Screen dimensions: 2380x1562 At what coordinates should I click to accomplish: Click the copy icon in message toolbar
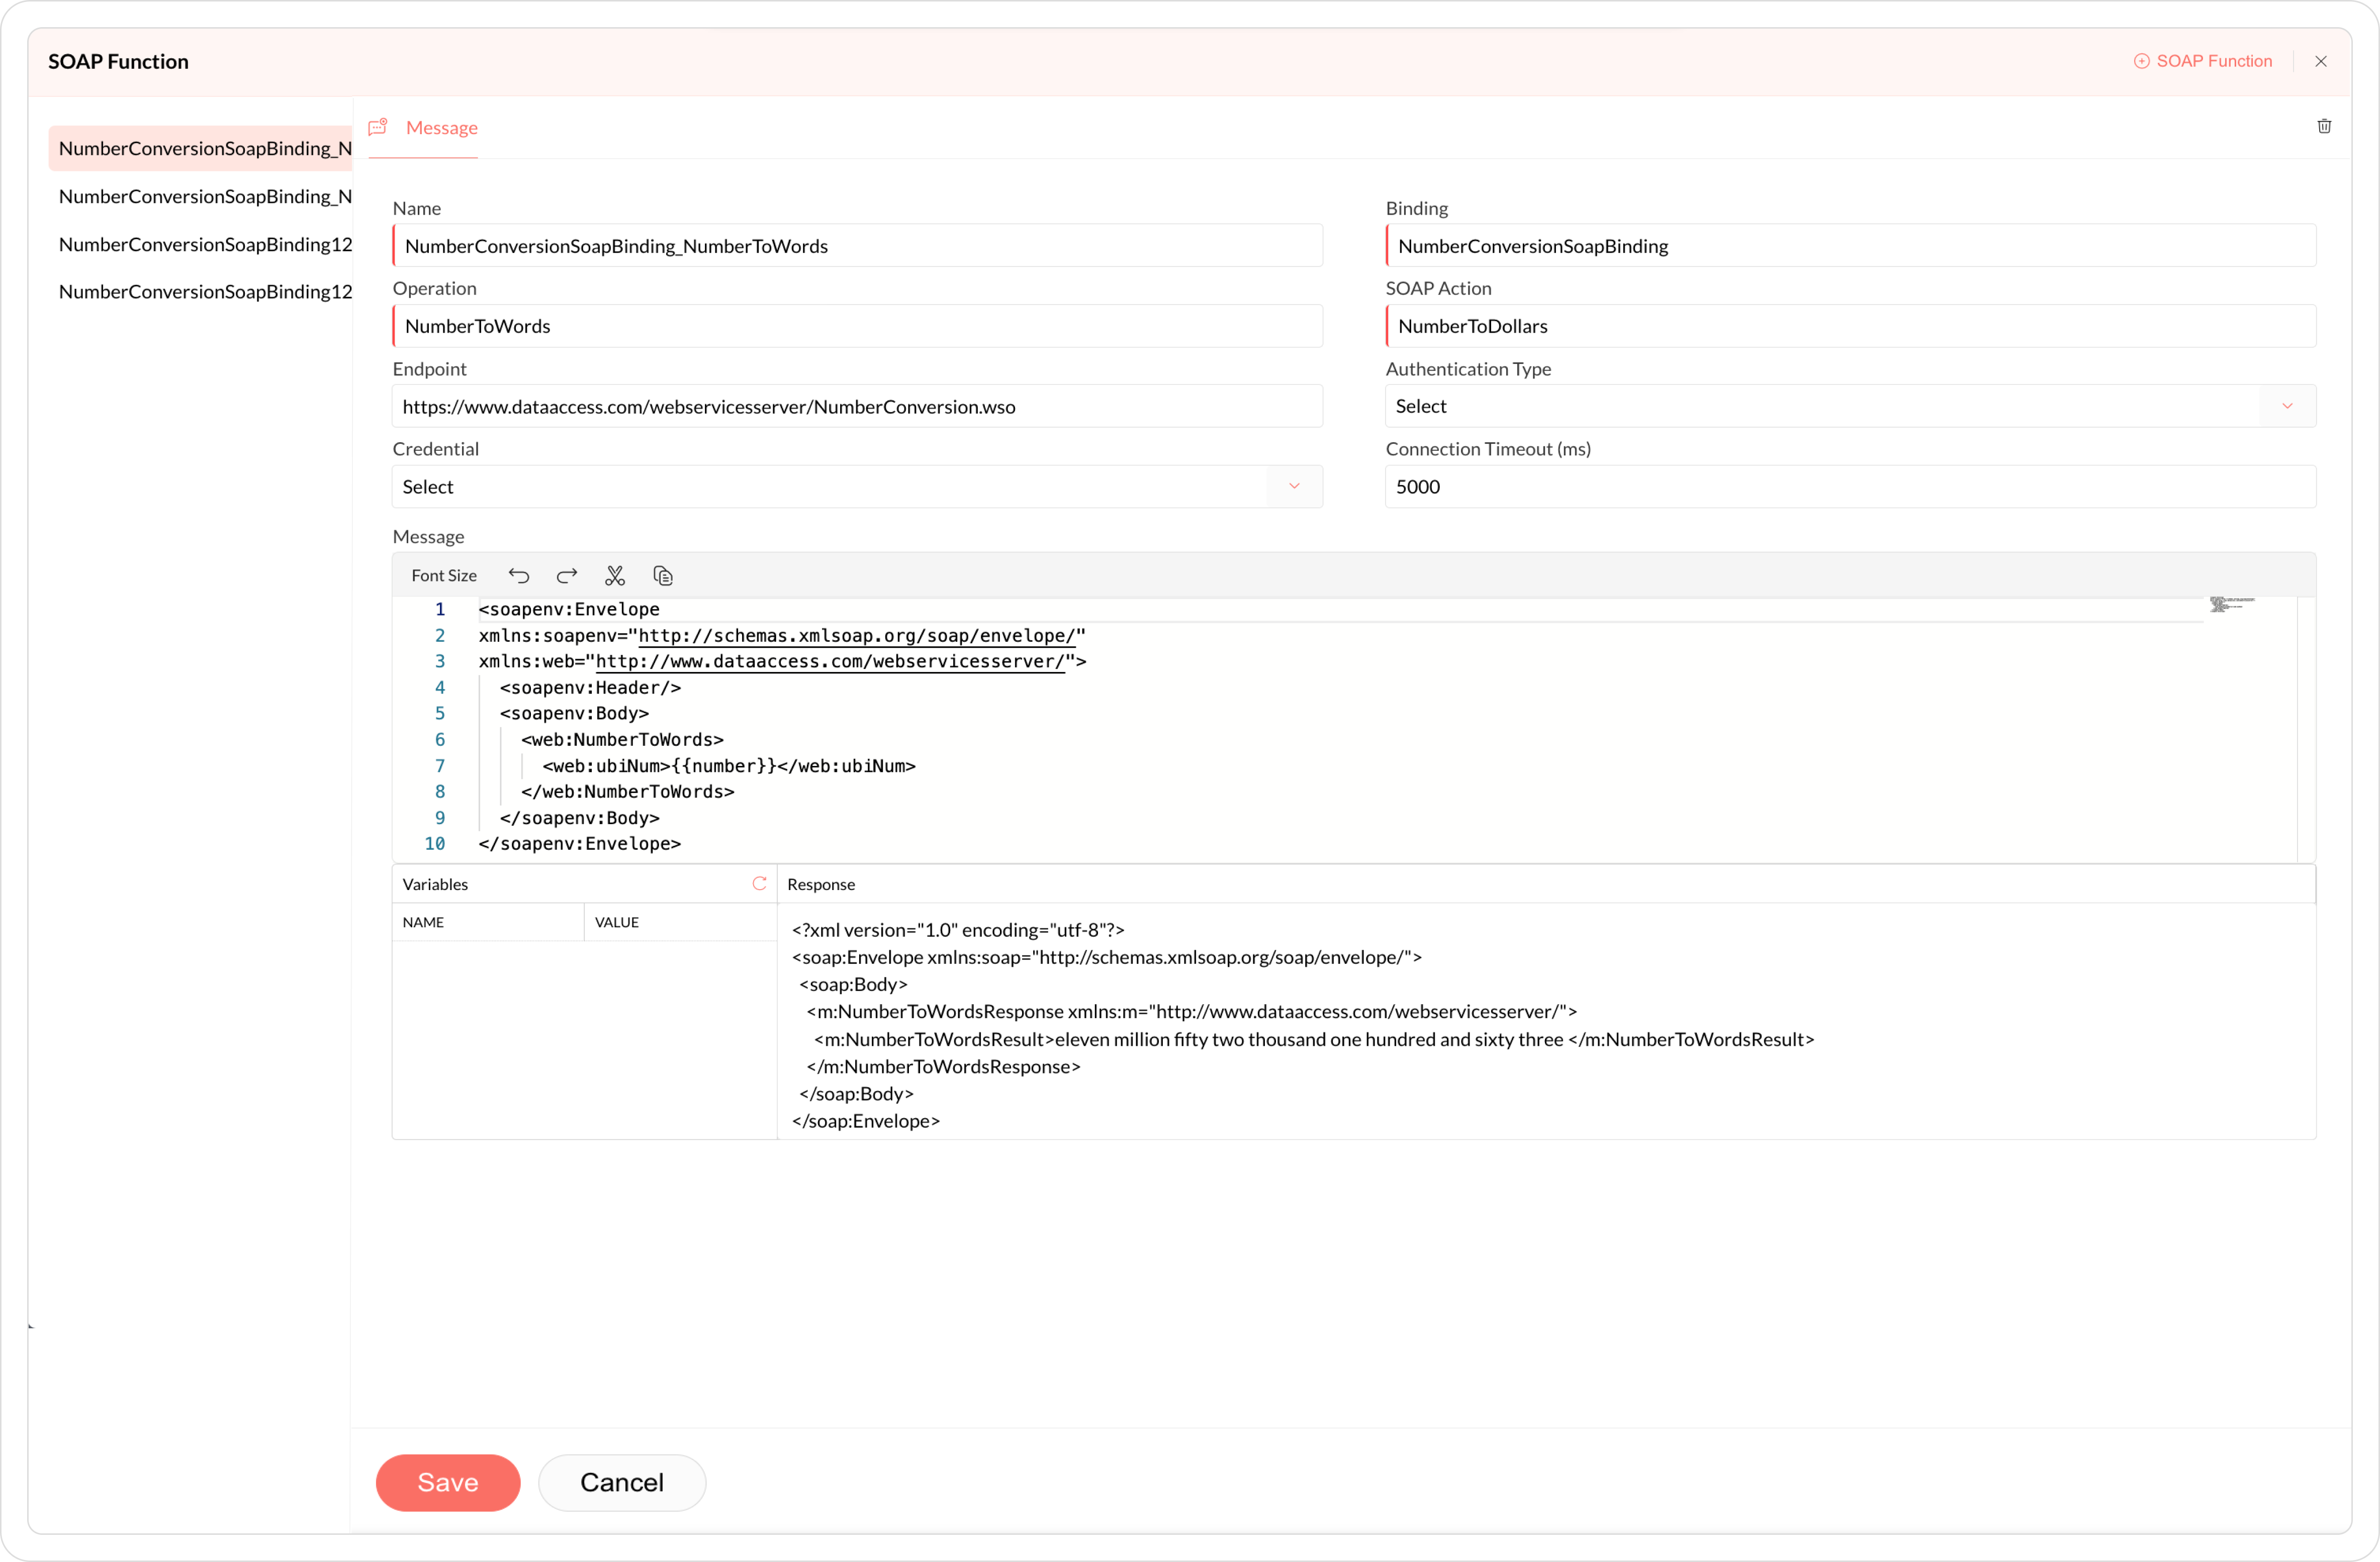click(663, 575)
